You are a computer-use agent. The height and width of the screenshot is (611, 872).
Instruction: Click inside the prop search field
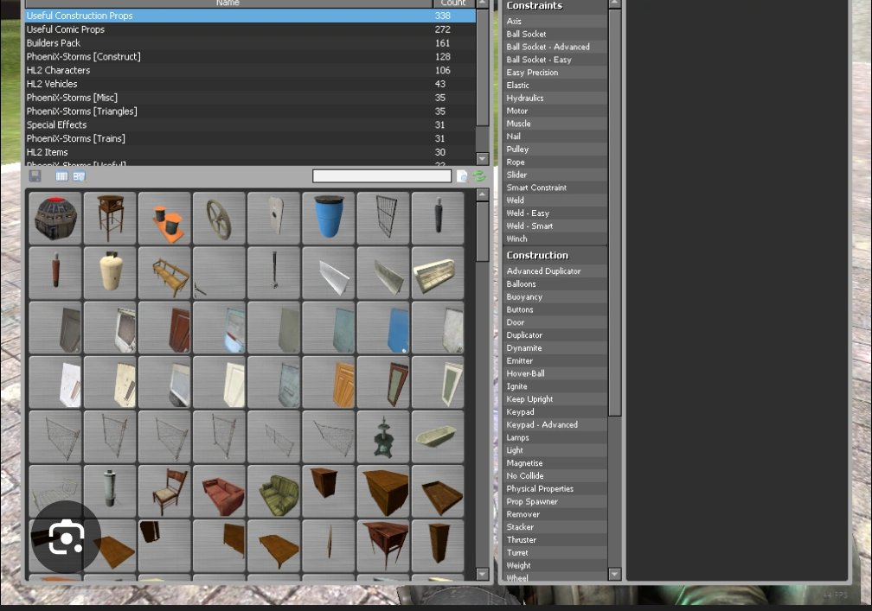tap(381, 176)
